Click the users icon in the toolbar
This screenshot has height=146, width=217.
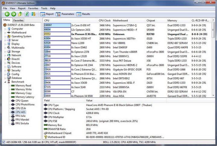tap(33, 14)
